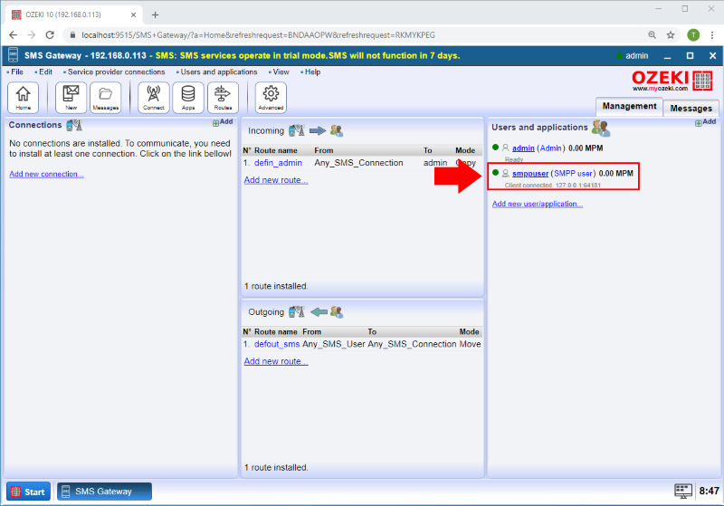The height and width of the screenshot is (506, 724).
Task: Click the www.myozeki.com link
Action: click(660, 88)
